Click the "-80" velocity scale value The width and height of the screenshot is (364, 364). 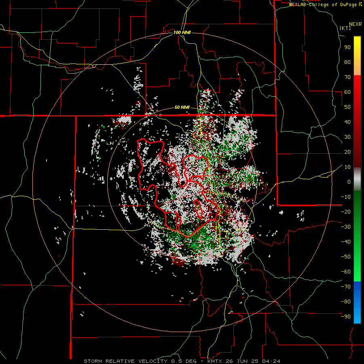346,302
